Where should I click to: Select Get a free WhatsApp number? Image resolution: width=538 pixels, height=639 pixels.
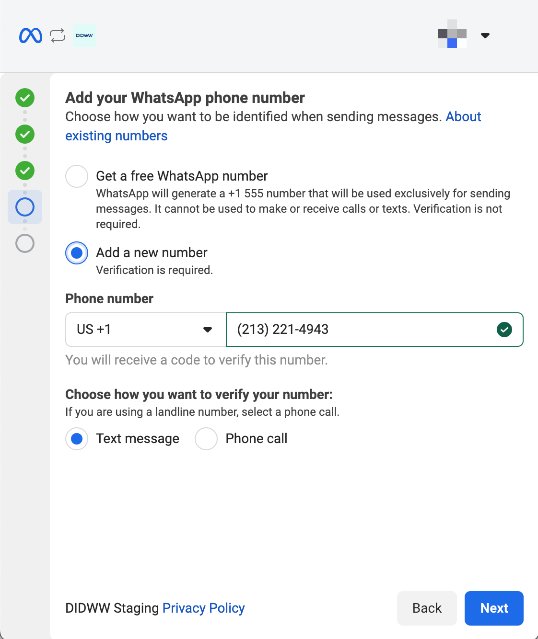(x=77, y=176)
